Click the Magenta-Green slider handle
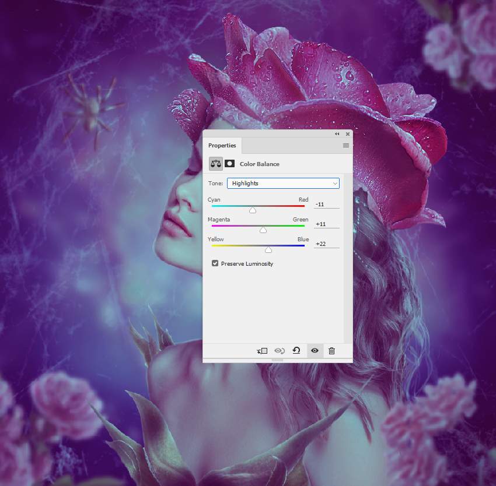496x486 pixels. click(263, 230)
